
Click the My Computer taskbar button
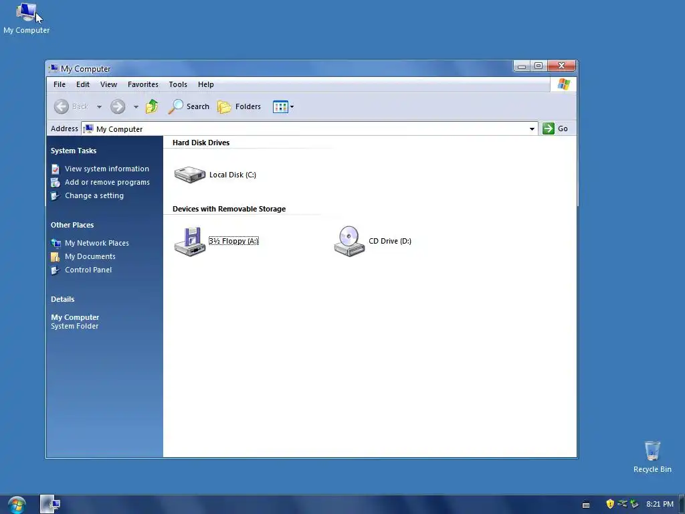[51, 504]
